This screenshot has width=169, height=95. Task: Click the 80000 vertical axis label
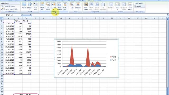tap(59, 41)
